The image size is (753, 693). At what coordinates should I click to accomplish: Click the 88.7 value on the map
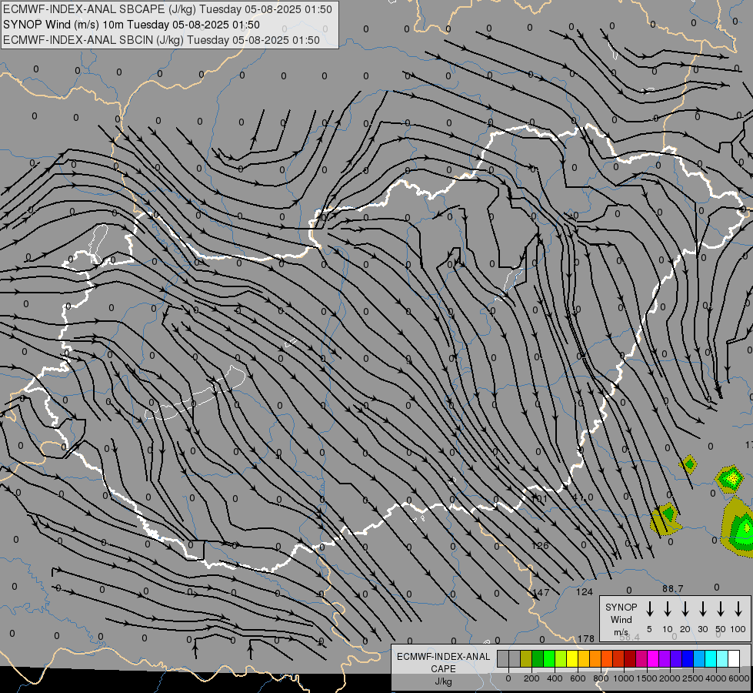[x=672, y=588]
